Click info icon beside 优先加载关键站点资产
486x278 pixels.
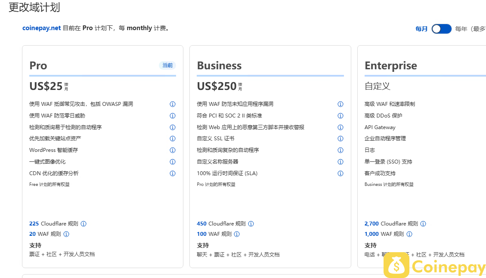point(173,139)
